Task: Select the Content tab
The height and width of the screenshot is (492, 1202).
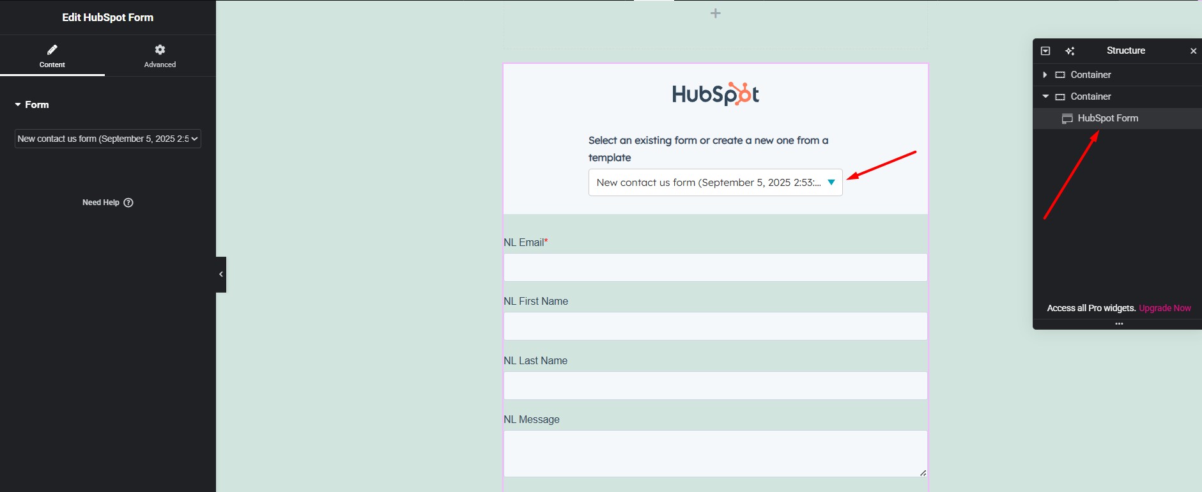Action: click(x=52, y=56)
